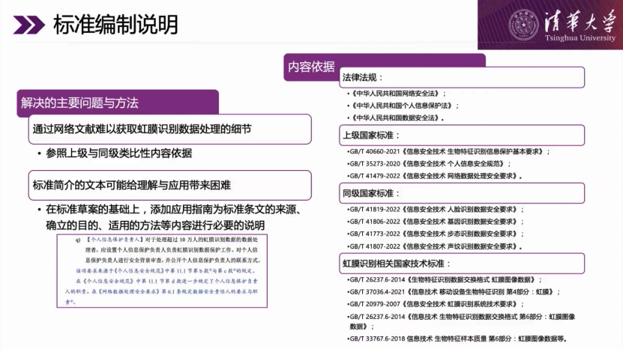Open the embedded 个人信息保护负责人 excerpt image
Viewport: 623px width, 349px height.
(x=162, y=271)
